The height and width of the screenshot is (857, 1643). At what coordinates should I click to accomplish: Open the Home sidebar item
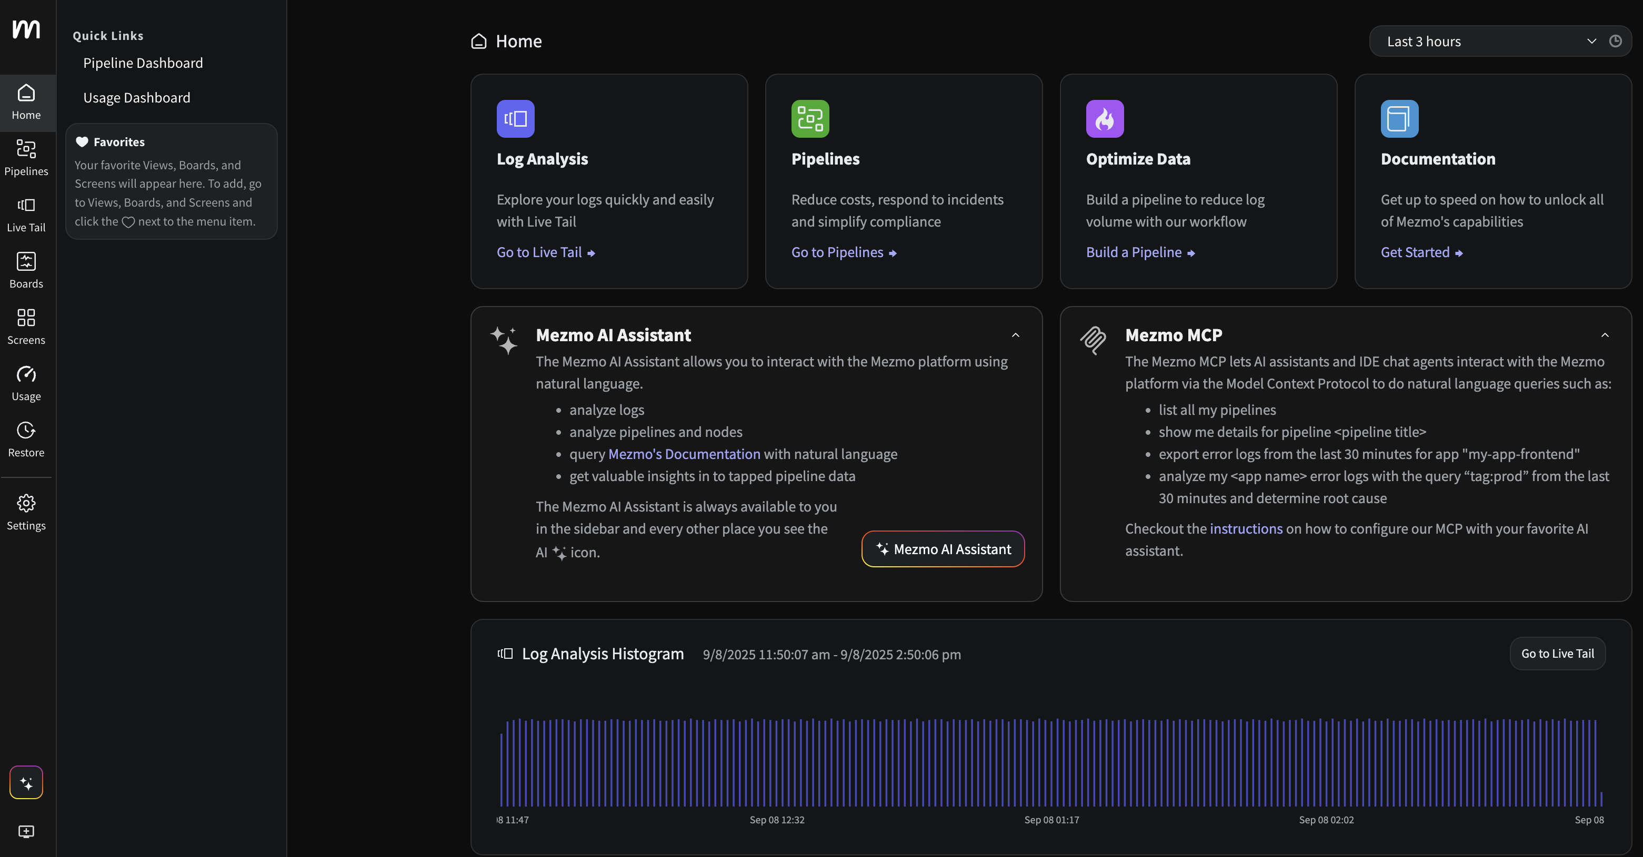pos(26,103)
